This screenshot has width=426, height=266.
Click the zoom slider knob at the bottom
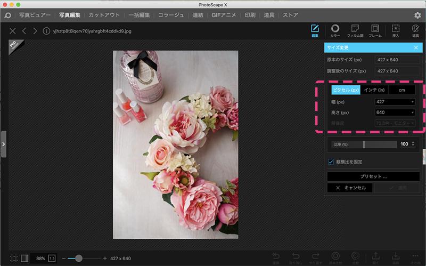(78, 258)
